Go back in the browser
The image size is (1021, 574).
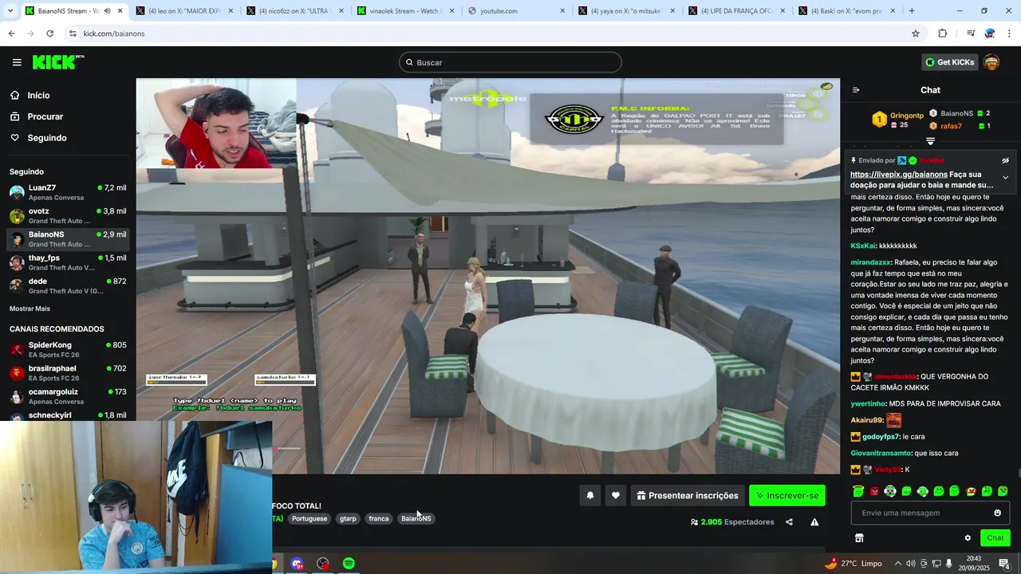click(11, 33)
